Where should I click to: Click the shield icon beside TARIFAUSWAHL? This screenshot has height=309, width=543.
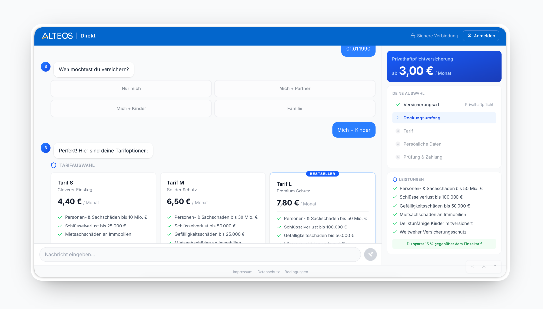click(54, 165)
